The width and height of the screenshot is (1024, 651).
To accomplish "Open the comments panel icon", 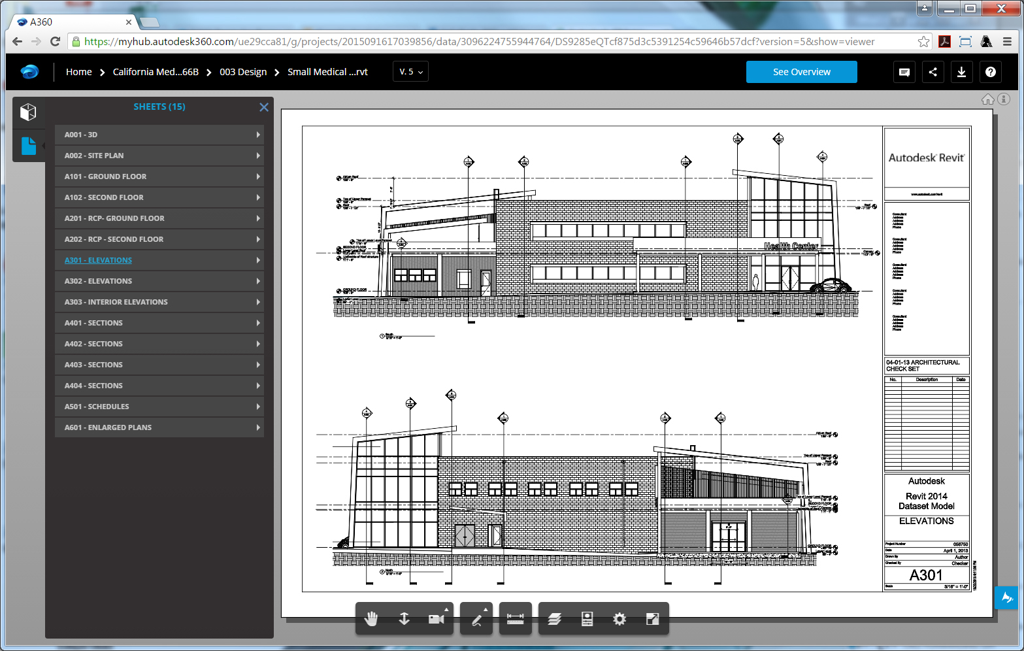I will coord(904,72).
